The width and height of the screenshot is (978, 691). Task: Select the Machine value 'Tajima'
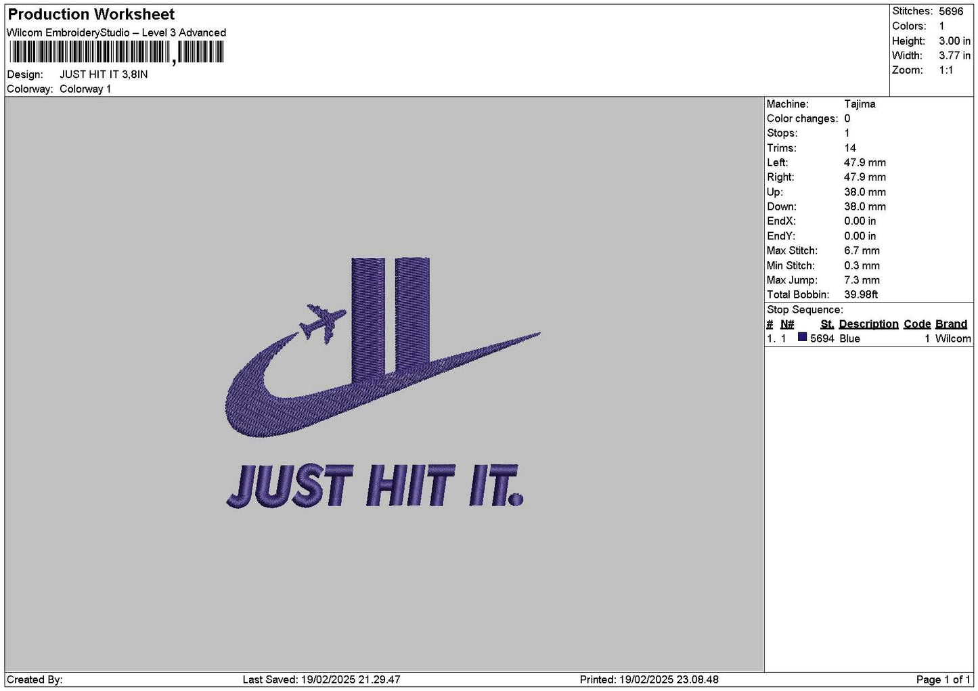click(860, 104)
